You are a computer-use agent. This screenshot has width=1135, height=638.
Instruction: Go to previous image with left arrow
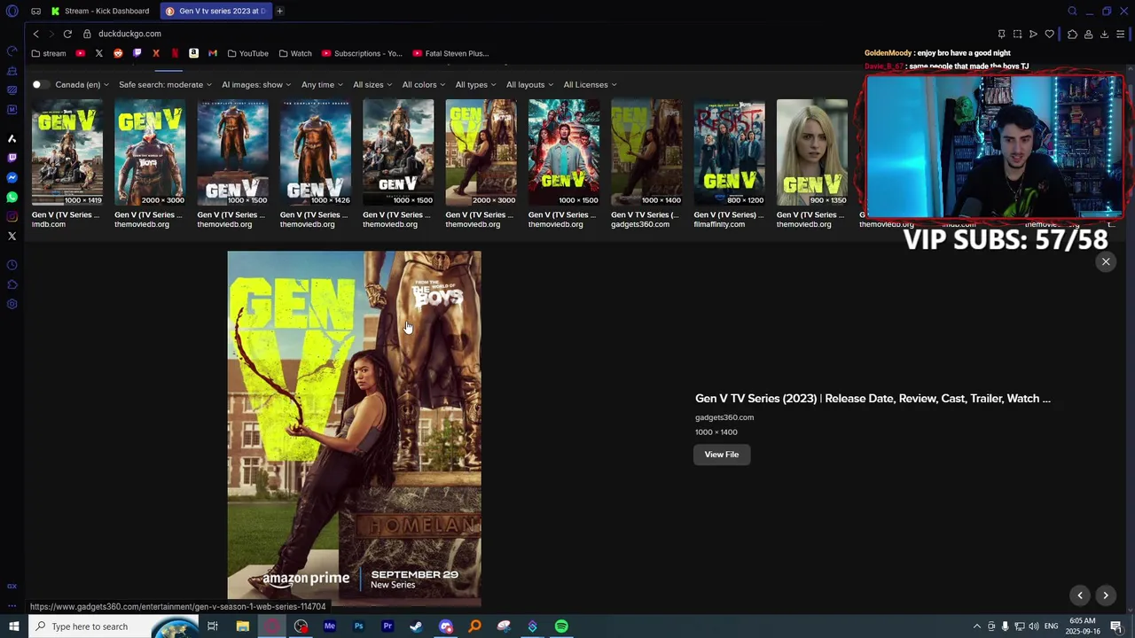1080,595
